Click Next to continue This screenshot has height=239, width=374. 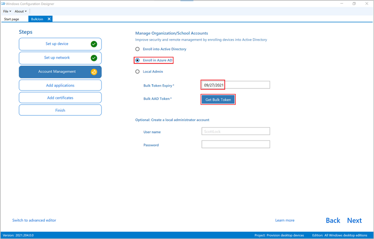(355, 220)
